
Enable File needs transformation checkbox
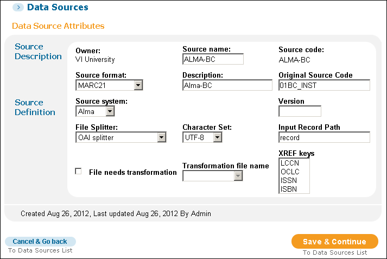tap(78, 172)
